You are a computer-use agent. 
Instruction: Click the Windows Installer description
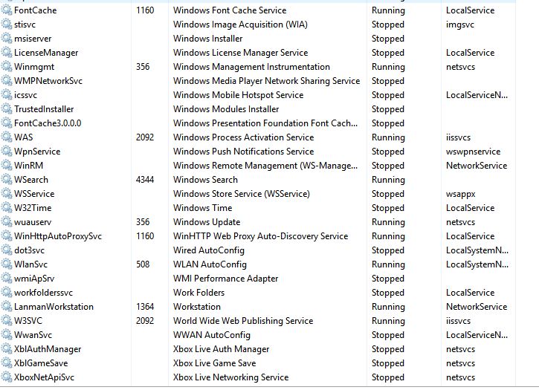tap(207, 39)
